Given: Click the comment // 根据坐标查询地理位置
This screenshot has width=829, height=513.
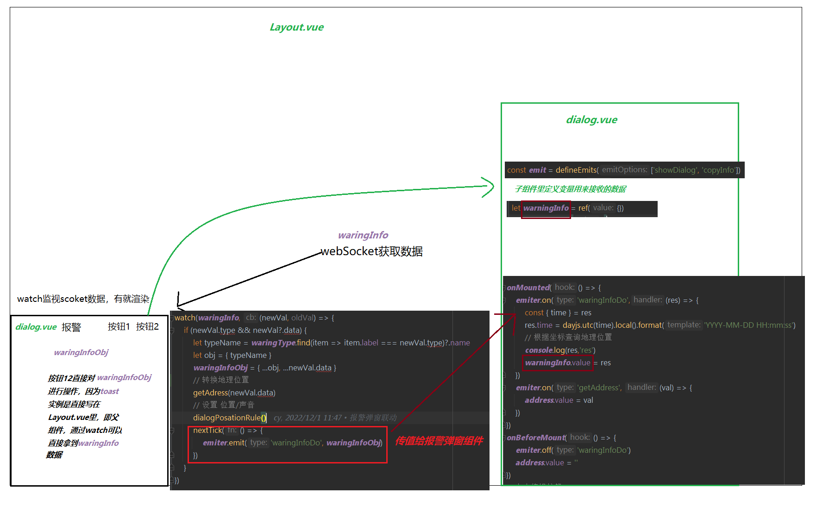Looking at the screenshot, I should coord(568,338).
